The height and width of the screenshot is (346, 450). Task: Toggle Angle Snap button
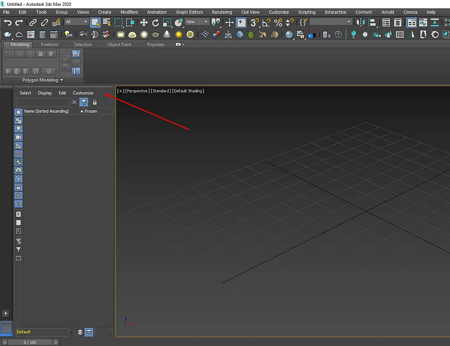266,22
